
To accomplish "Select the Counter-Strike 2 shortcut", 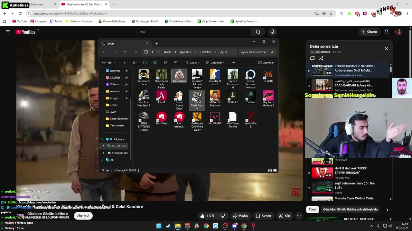I will click(215, 77).
